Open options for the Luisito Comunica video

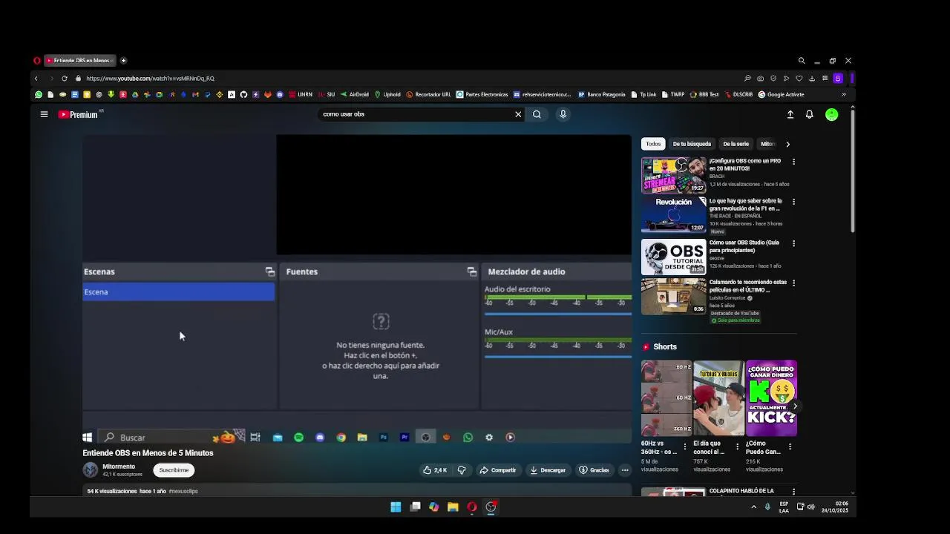tap(793, 283)
